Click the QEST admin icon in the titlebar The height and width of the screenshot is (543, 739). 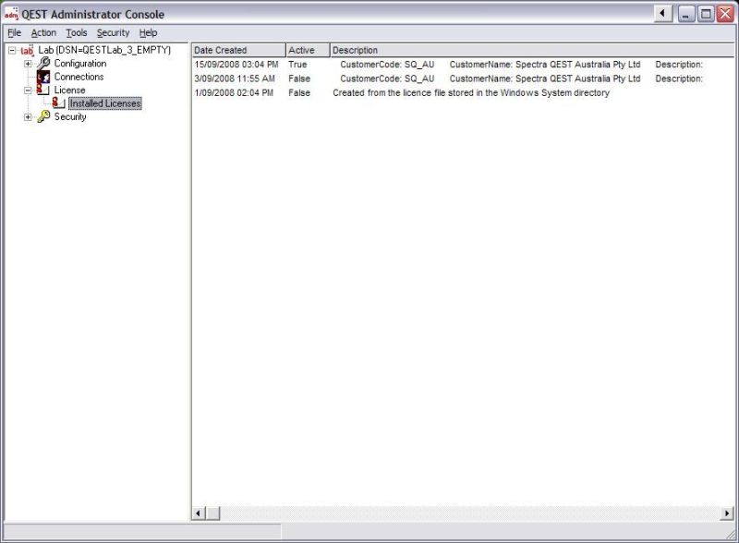10,14
